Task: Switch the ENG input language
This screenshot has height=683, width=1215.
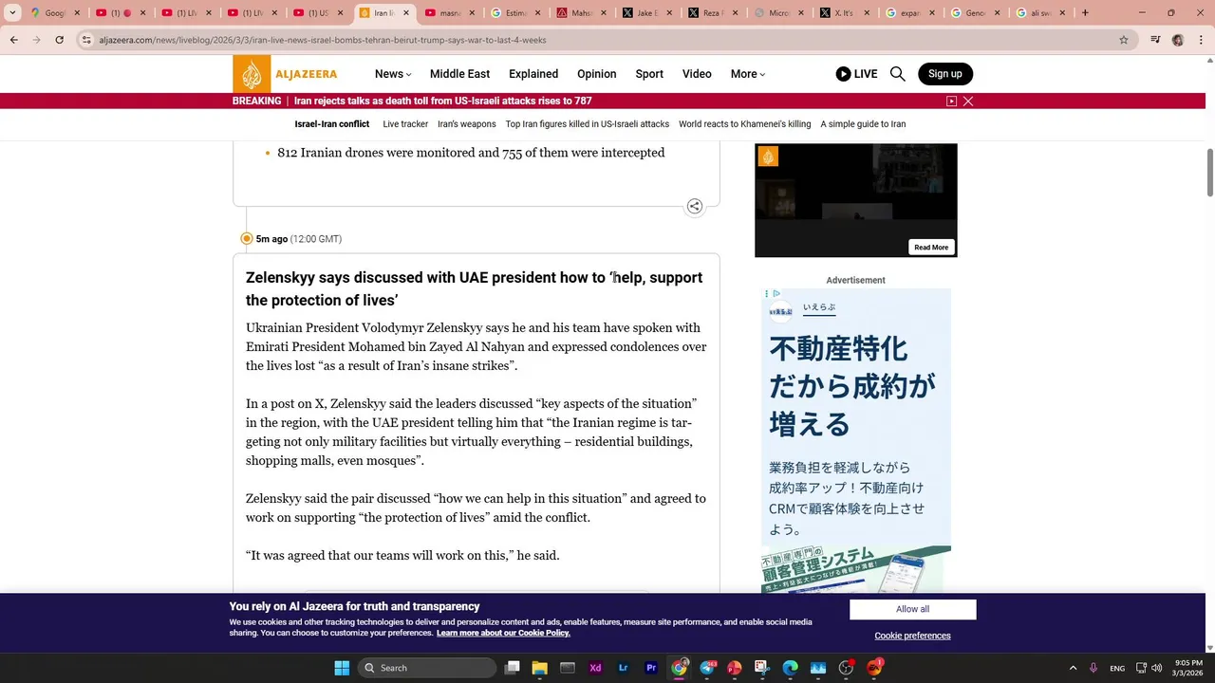Action: click(x=1117, y=668)
